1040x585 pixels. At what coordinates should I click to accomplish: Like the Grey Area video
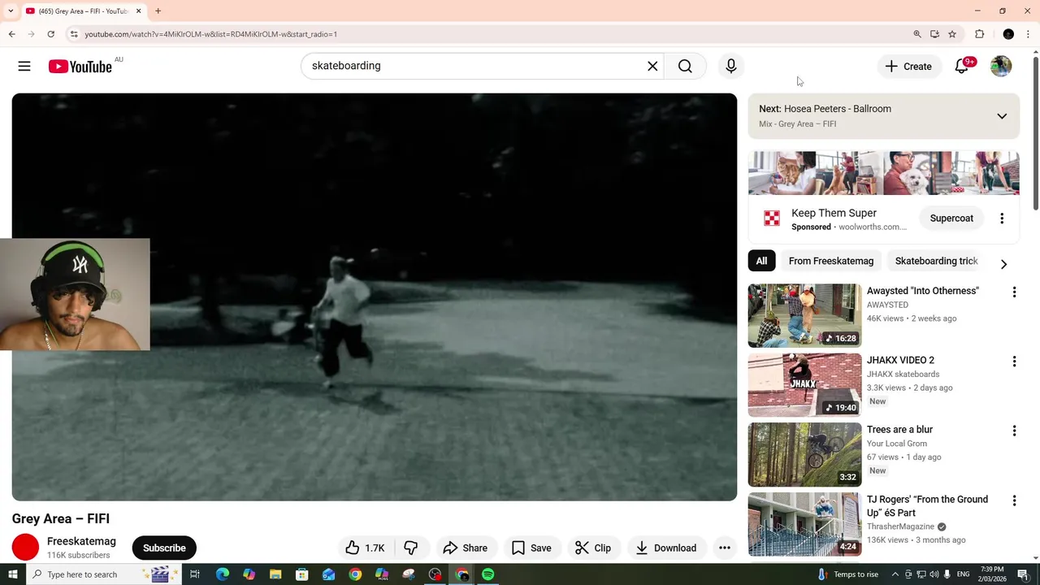[365, 548]
